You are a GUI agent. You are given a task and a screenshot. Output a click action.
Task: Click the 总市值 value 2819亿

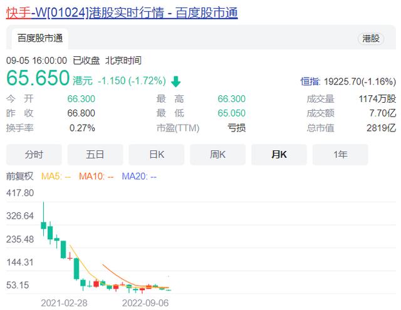pyautogui.click(x=381, y=128)
